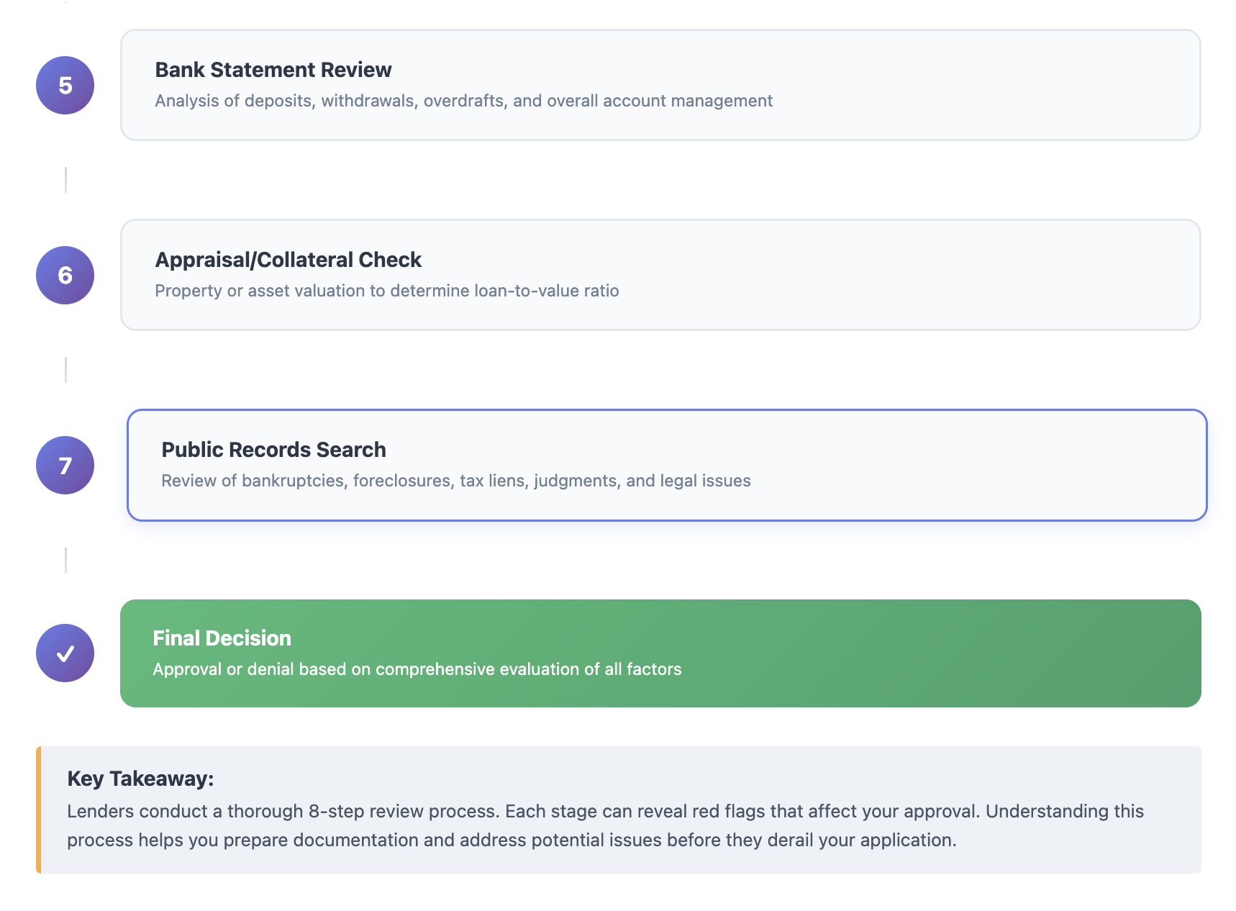Click text 'Review of bankruptcies, foreclosures, tax liens'
Image resolution: width=1236 pixels, height=911 pixels.
(x=345, y=481)
